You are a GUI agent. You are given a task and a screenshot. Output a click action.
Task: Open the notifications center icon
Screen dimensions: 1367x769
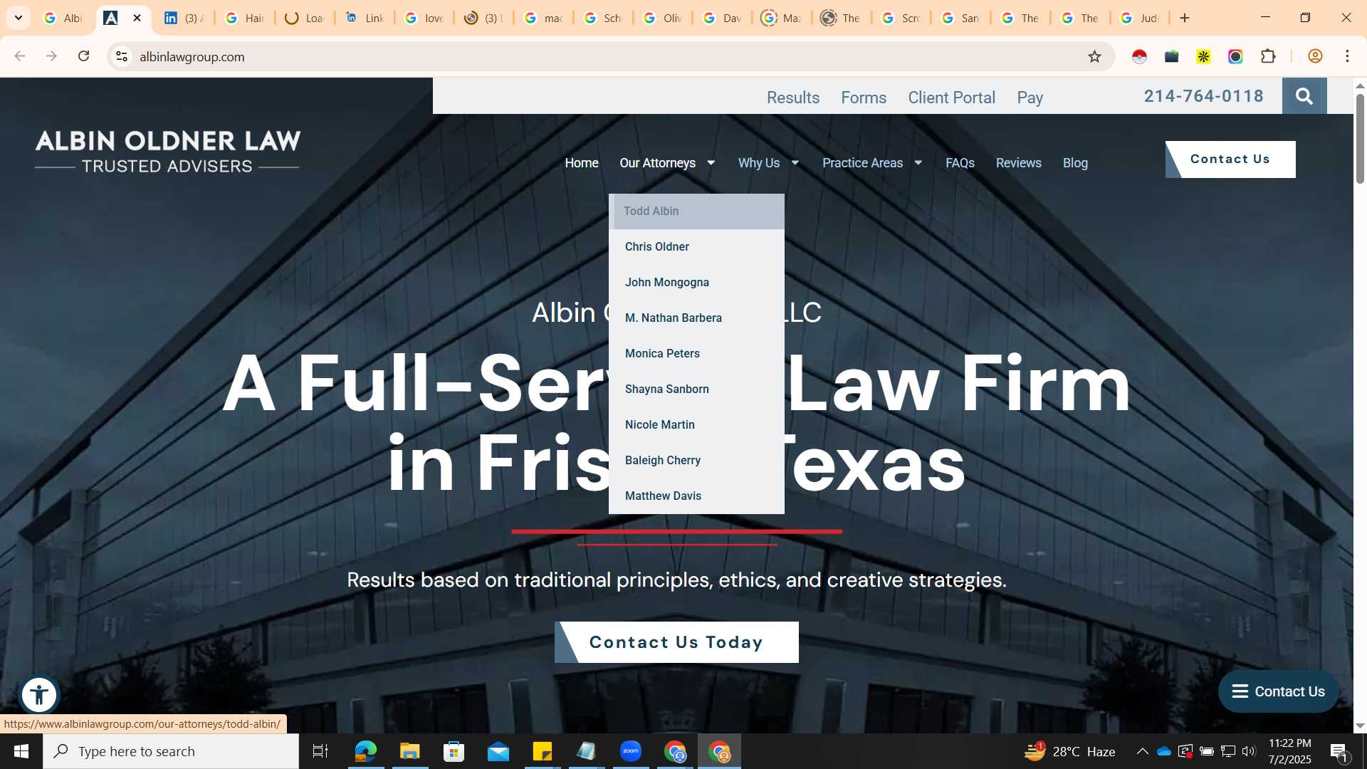pos(1339,751)
